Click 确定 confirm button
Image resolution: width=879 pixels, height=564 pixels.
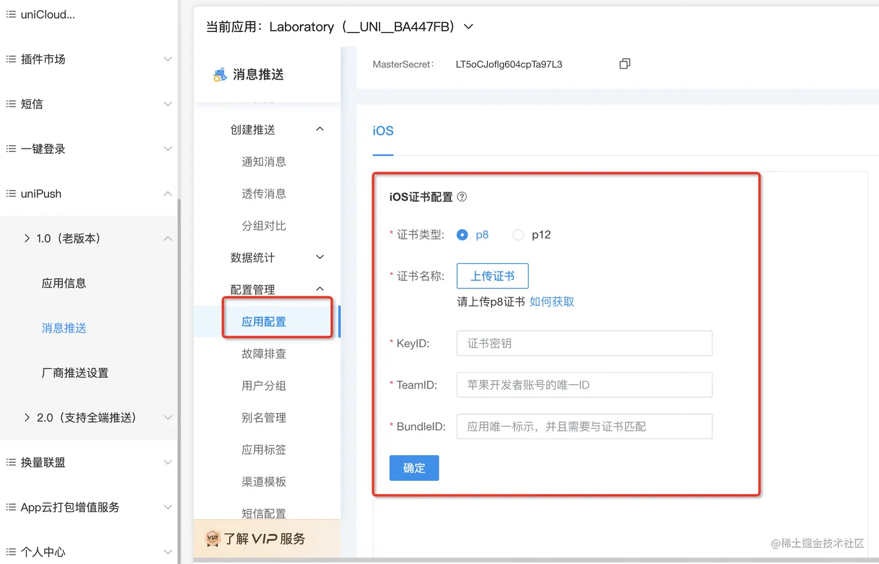414,468
